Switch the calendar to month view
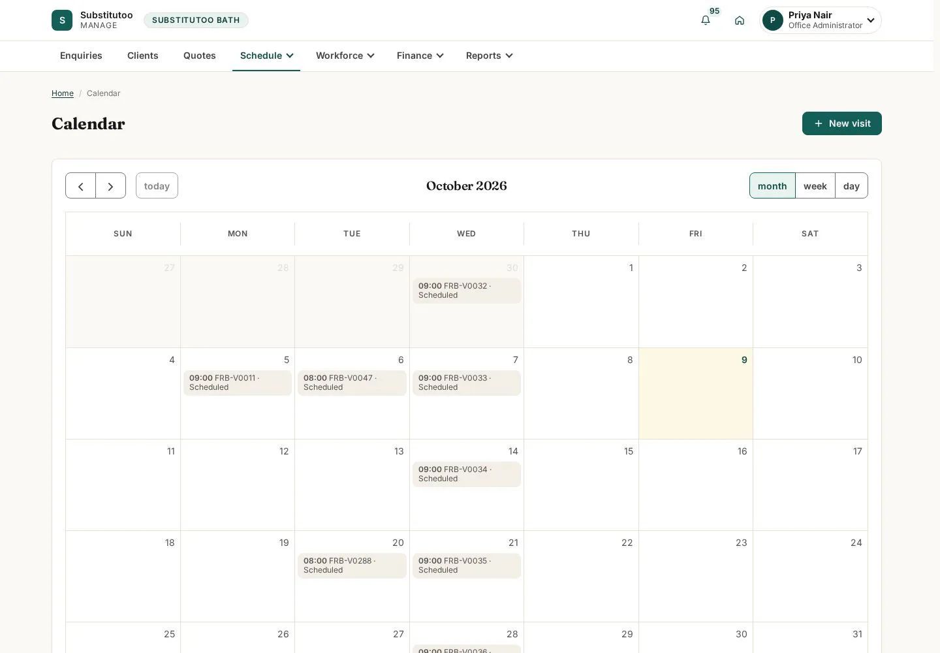This screenshot has width=940, height=653. coord(772,186)
